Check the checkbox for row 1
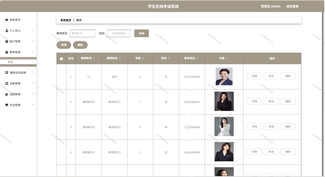 [x=61, y=77]
